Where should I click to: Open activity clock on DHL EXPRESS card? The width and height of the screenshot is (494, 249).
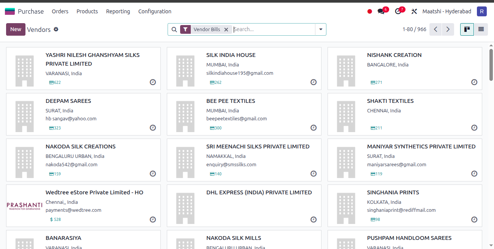313,219
